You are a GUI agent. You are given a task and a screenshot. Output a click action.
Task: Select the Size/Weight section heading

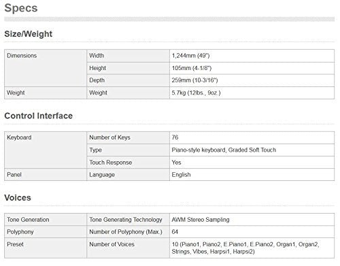[29, 34]
